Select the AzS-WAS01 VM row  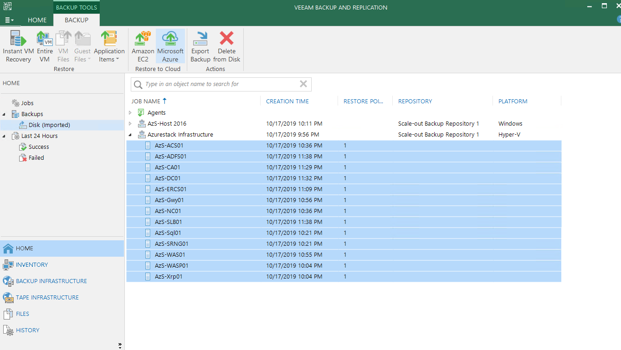pos(344,255)
